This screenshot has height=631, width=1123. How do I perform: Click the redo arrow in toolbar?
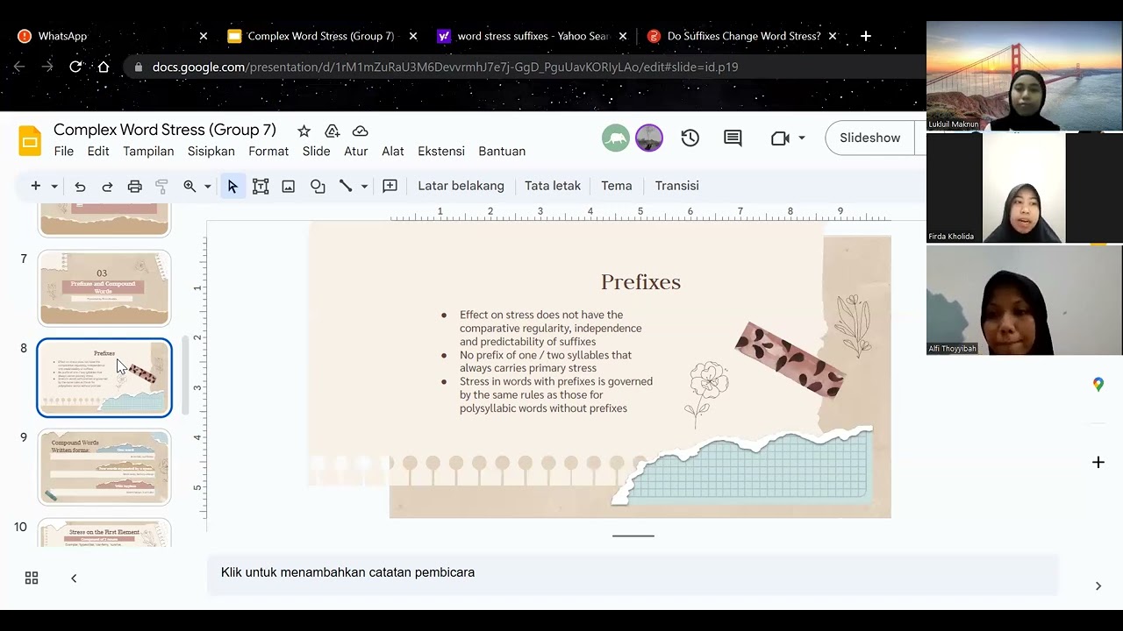pyautogui.click(x=107, y=186)
